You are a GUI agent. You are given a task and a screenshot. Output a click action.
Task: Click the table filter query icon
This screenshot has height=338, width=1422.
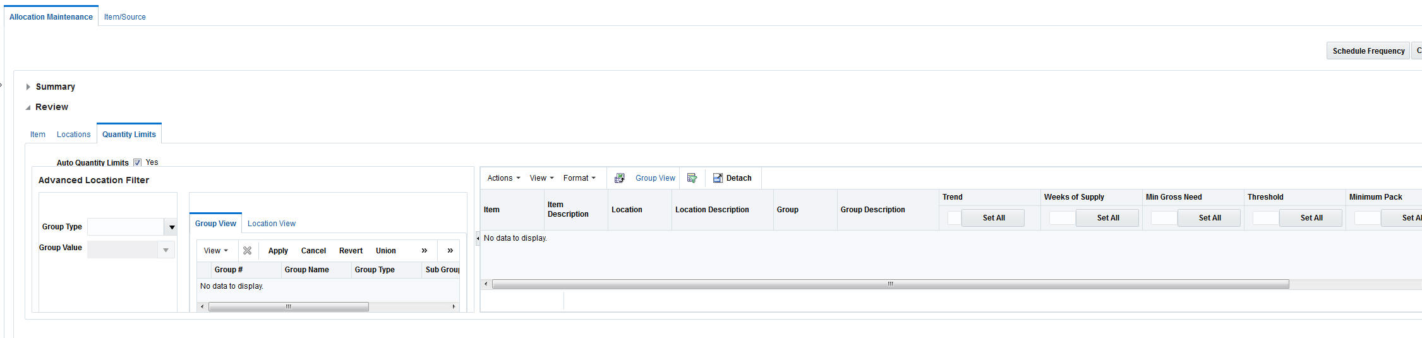click(692, 178)
